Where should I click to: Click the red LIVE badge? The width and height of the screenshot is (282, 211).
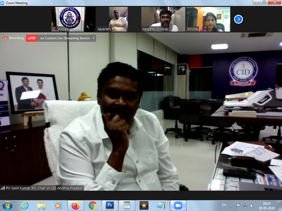tap(32, 38)
